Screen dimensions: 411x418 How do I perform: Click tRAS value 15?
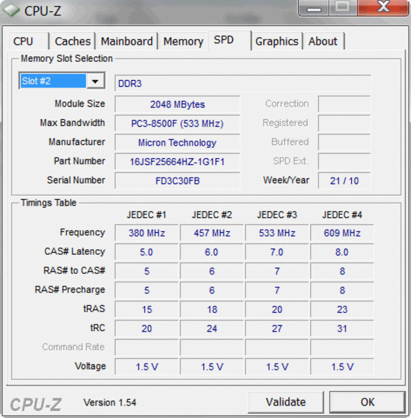[x=146, y=309]
